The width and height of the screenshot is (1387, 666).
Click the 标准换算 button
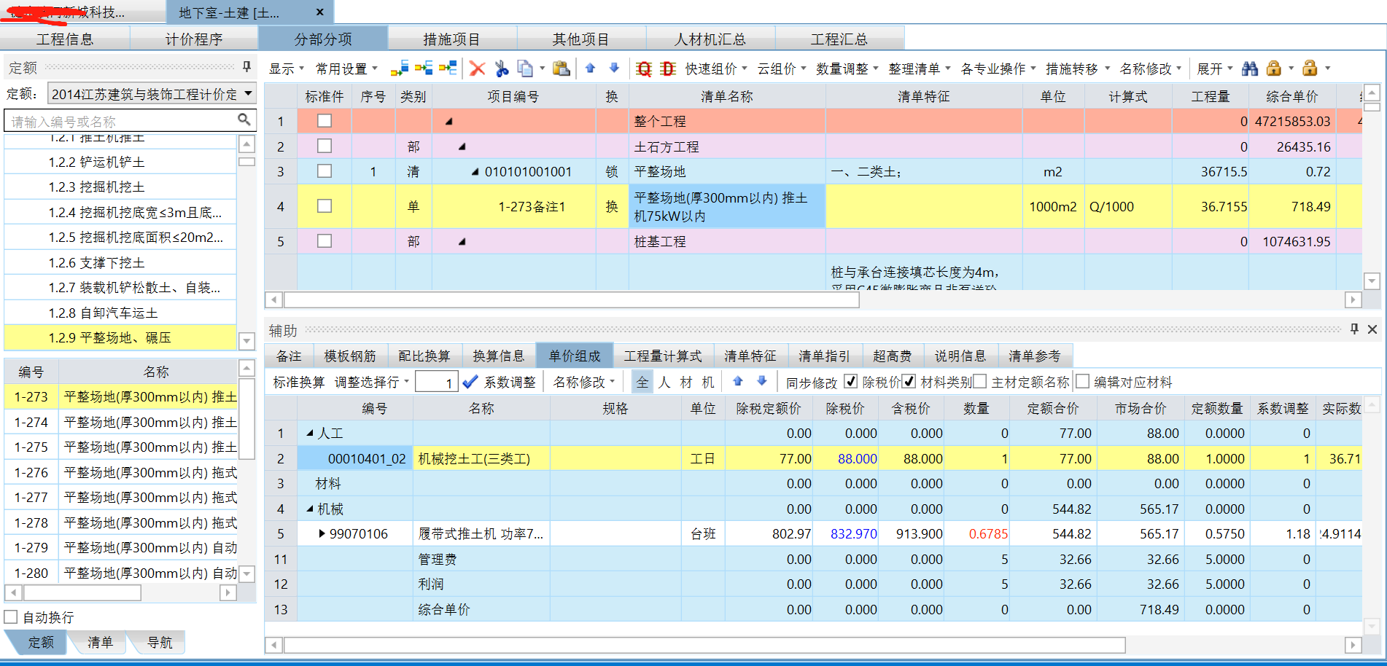tap(298, 382)
